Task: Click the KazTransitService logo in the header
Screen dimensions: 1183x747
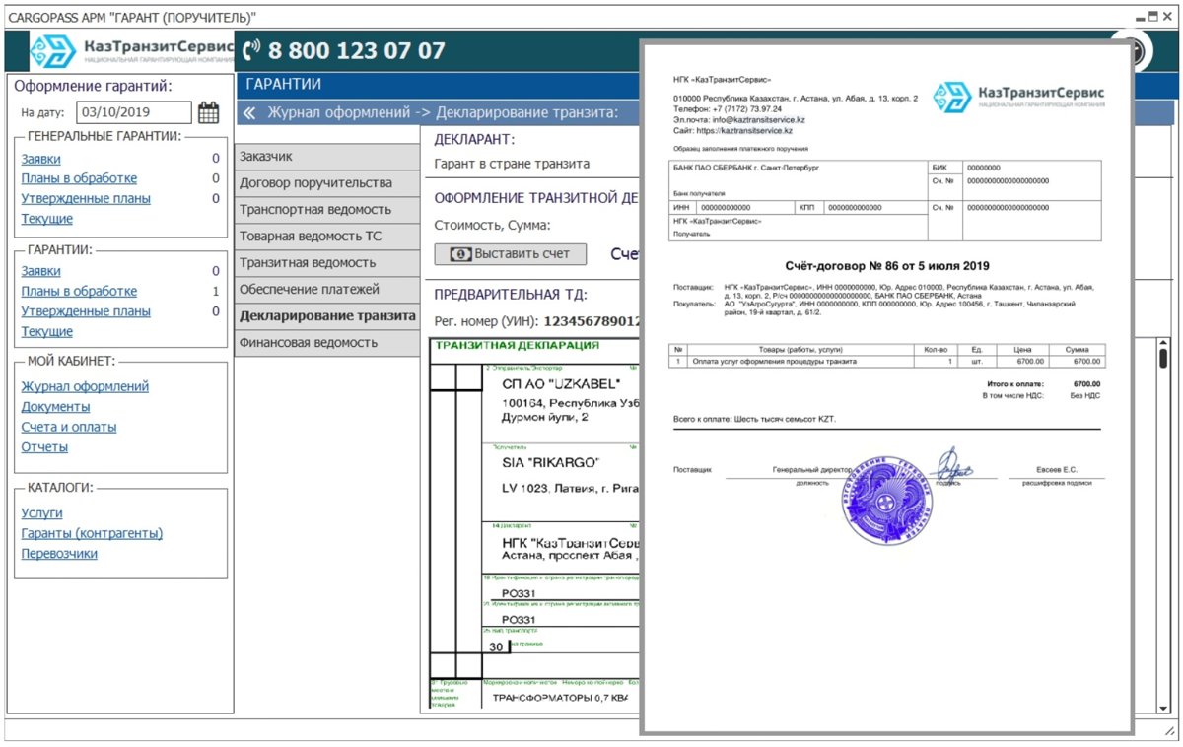Action: pos(132,50)
